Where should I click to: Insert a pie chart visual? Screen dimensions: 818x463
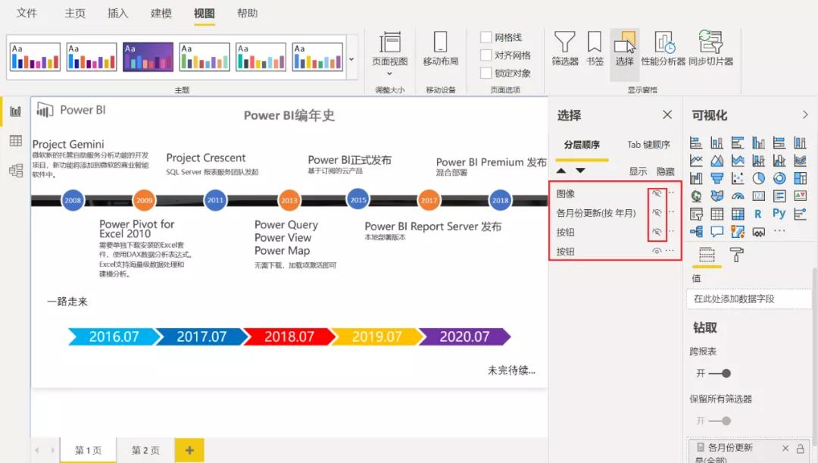point(758,178)
